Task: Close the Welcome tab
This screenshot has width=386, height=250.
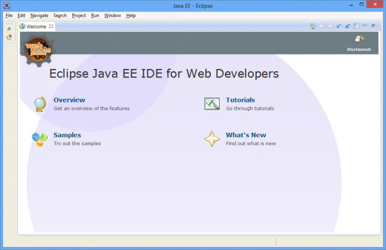Action: tap(51, 26)
